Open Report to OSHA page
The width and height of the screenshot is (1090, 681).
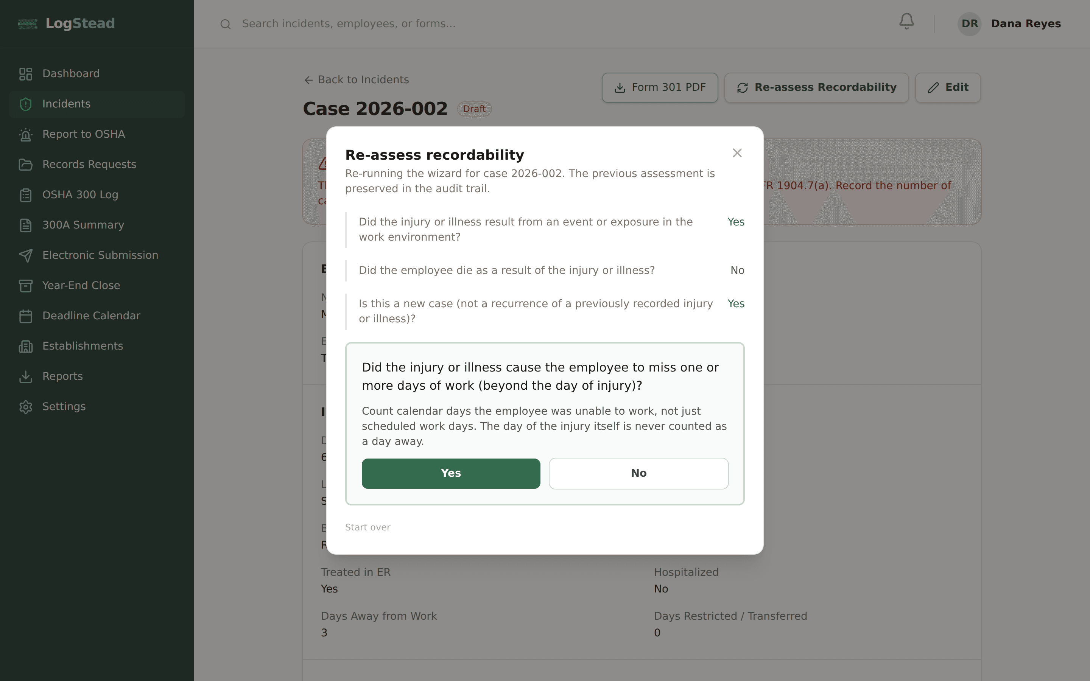pyautogui.click(x=97, y=134)
